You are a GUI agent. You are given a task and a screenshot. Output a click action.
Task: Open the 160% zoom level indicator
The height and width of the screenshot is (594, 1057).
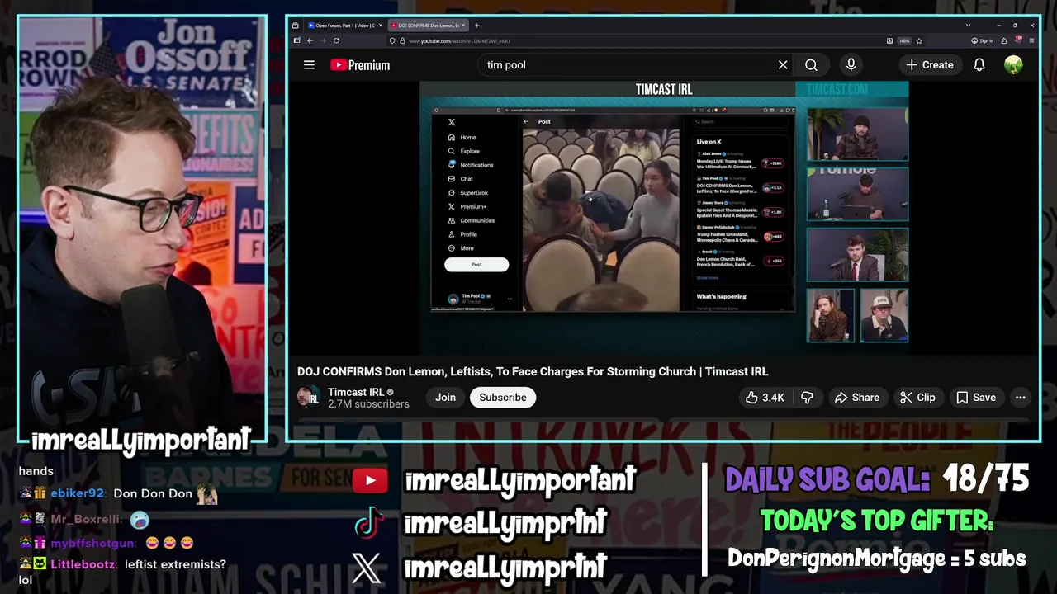click(x=904, y=40)
